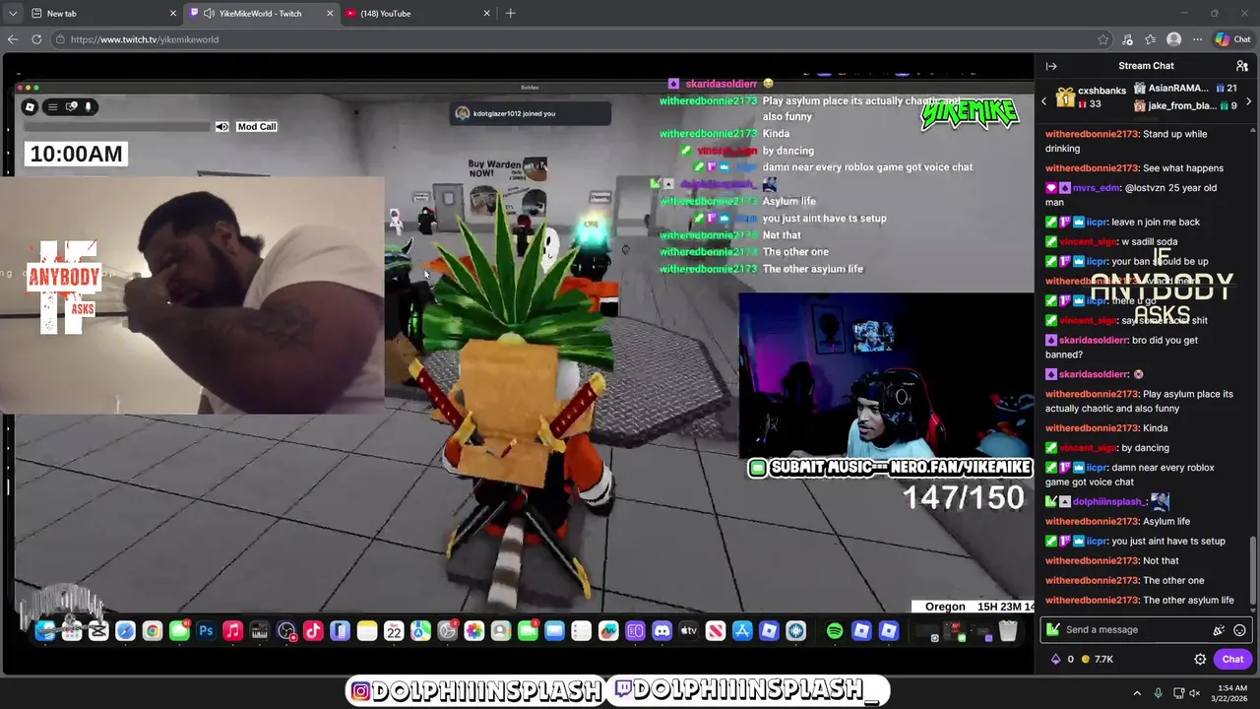Open the browser media control icon

pos(1127,39)
